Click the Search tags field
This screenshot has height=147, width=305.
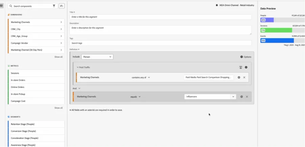coord(160,43)
